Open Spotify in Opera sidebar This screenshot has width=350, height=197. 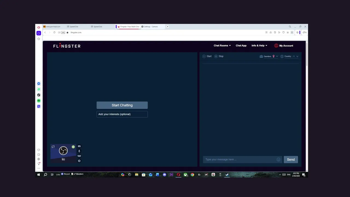coord(39,101)
